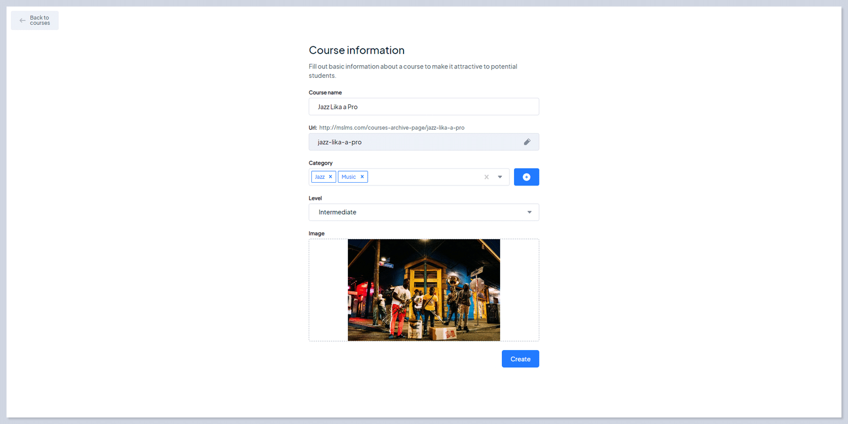Open the category dropdown arrow
Screen dimensions: 848x424
tap(500, 177)
